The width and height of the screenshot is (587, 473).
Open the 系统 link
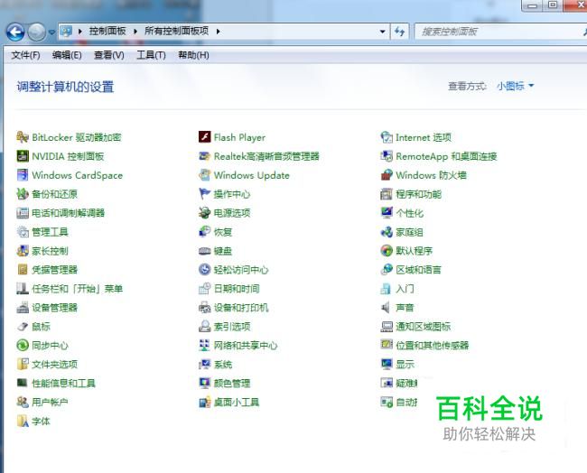(x=223, y=365)
